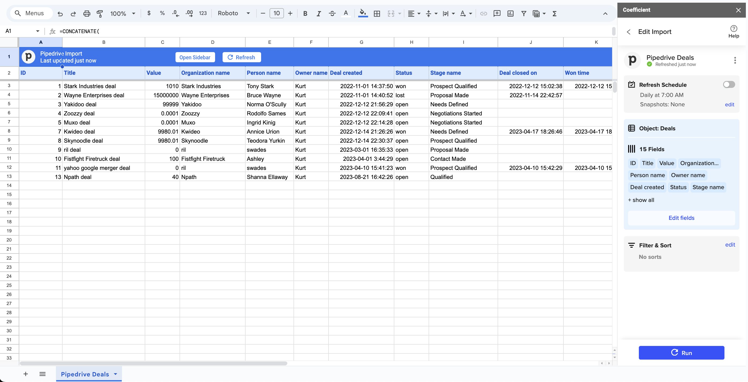The image size is (748, 382).
Task: Open text color picker
Action: click(346, 13)
